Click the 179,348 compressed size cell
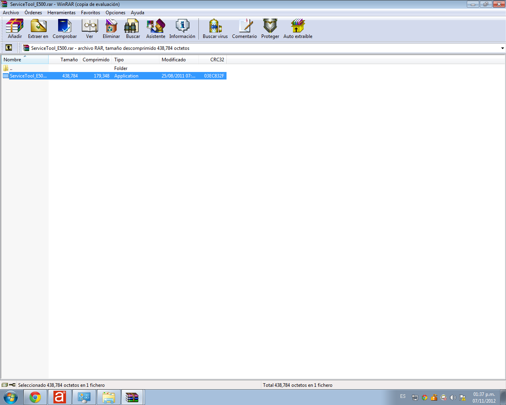This screenshot has width=506, height=405. click(x=102, y=76)
